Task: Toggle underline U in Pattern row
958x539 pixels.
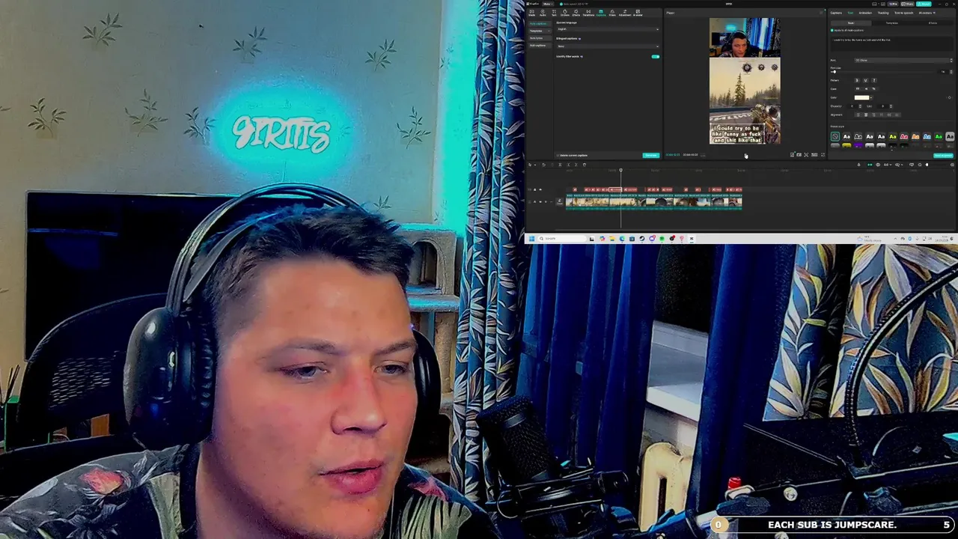Action: pos(865,80)
